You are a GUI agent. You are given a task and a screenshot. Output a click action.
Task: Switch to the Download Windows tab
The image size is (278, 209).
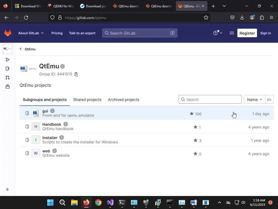click(x=28, y=6)
